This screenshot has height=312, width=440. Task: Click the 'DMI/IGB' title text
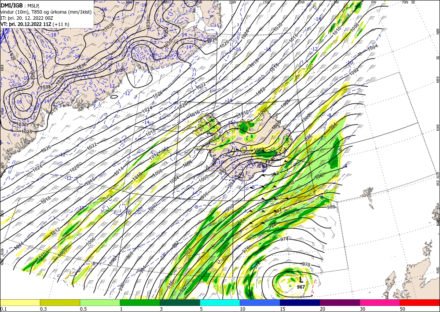coord(11,5)
